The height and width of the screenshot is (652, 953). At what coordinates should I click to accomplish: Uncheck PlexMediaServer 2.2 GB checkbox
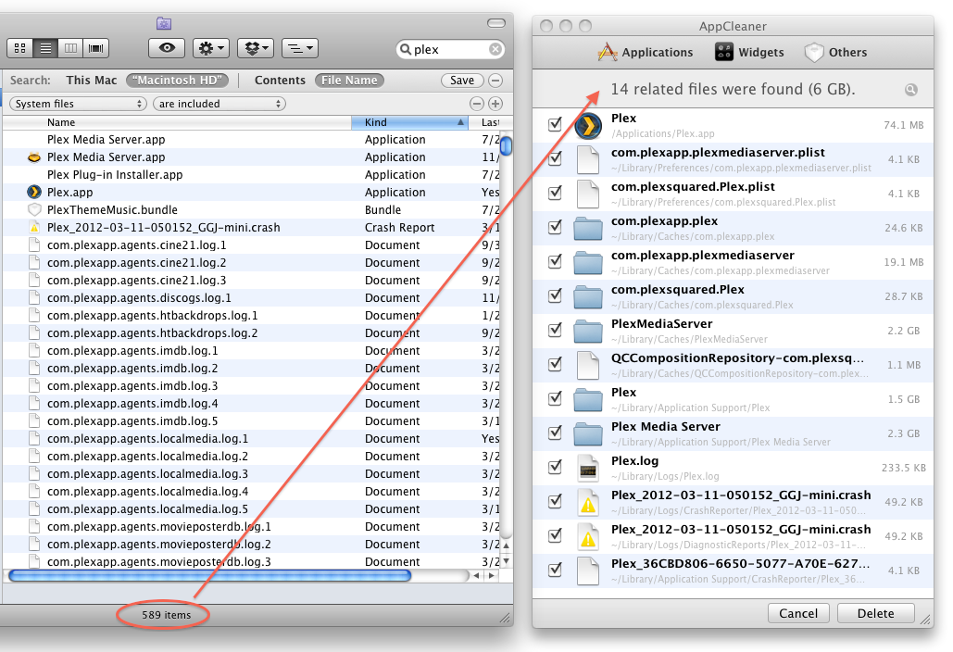coord(555,330)
